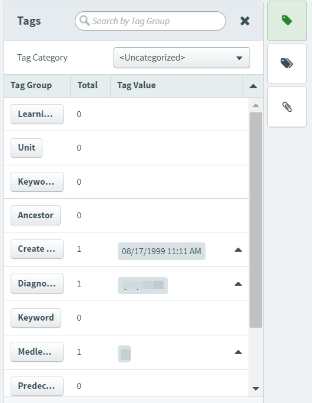The image size is (312, 403).
Task: Select the Learni... tag group button
Action: coord(37,114)
